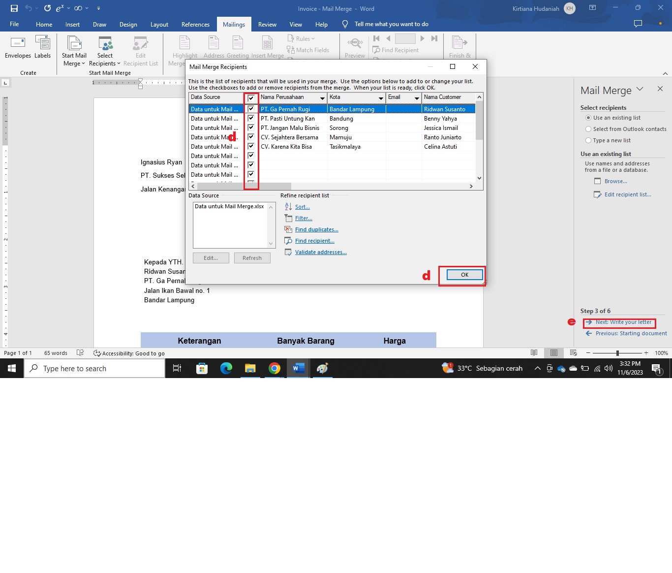Open the Labels creation tool
This screenshot has width=672, height=573.
(x=43, y=47)
